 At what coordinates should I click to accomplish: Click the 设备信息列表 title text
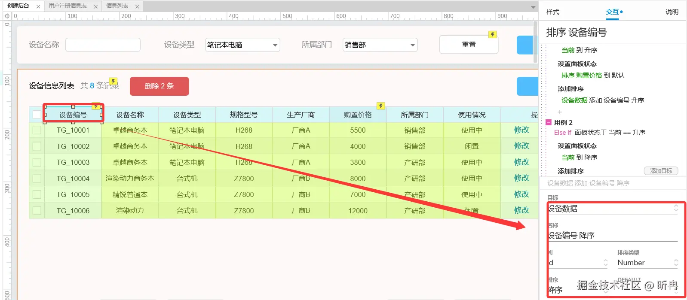coord(52,86)
